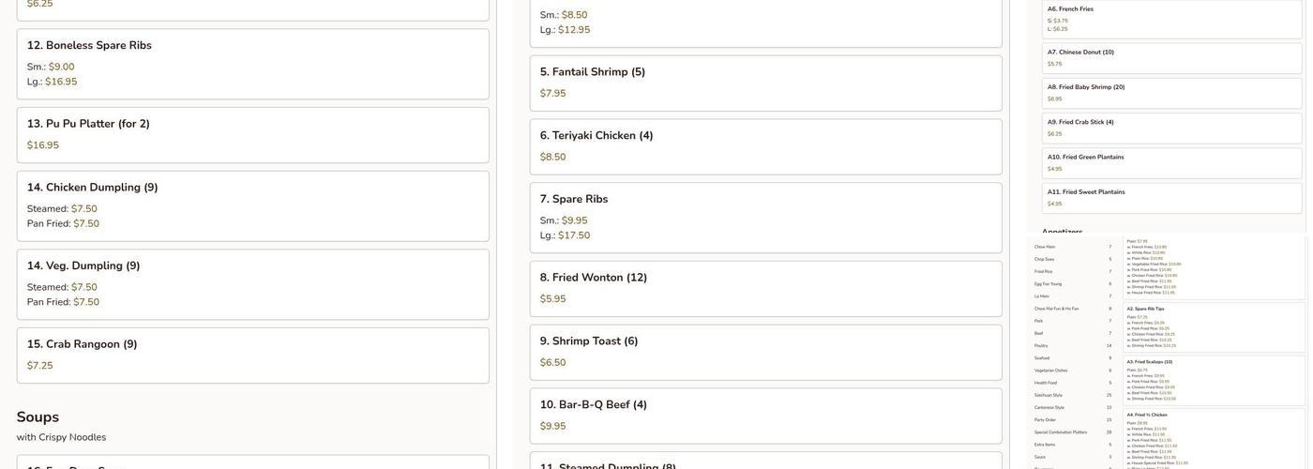Jump to the Chow Mein category
1313x469 pixels.
coord(1046,247)
